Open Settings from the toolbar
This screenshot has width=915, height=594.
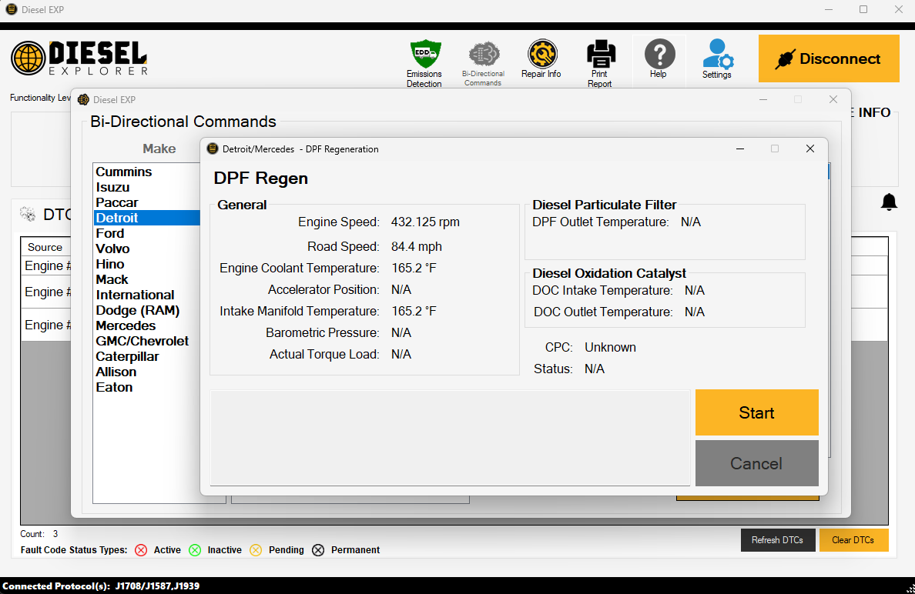717,58
